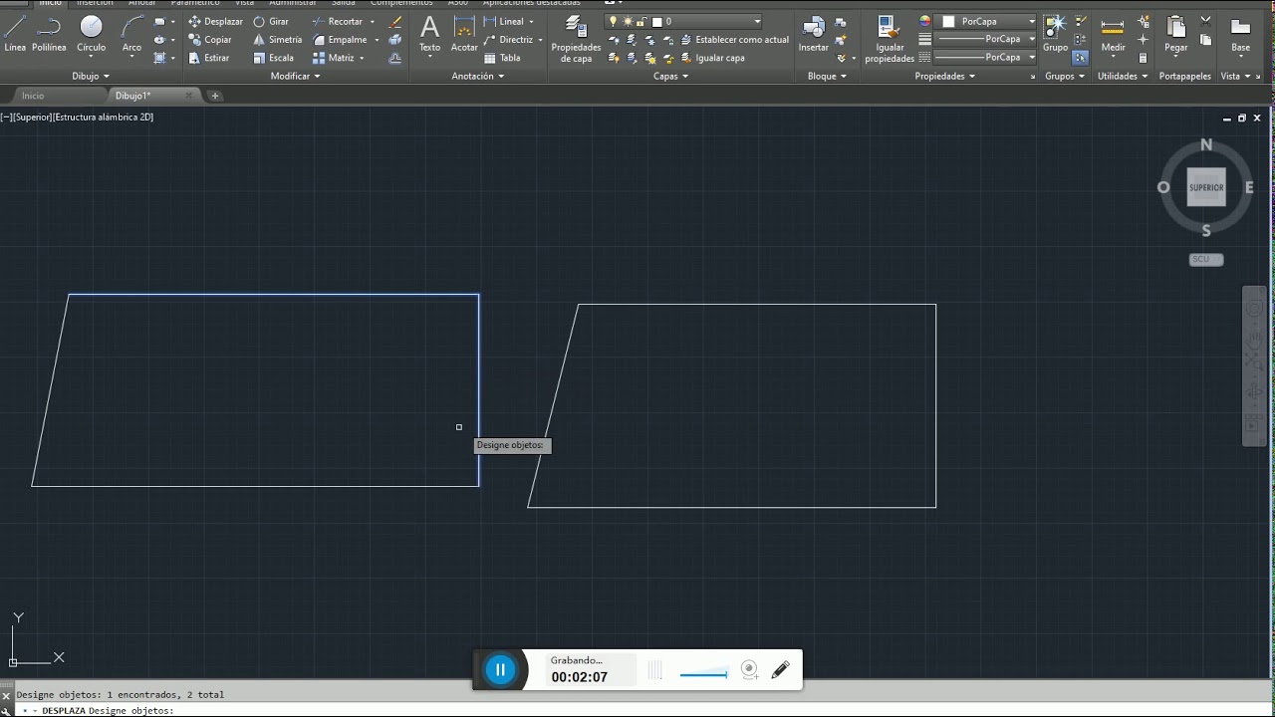
Task: Open the SCU dropdown under ViewCube
Action: pos(1206,259)
